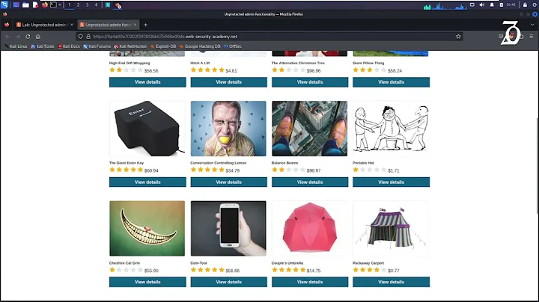This screenshot has width=539, height=302.
Task: Reload the current page
Action: 28,37
